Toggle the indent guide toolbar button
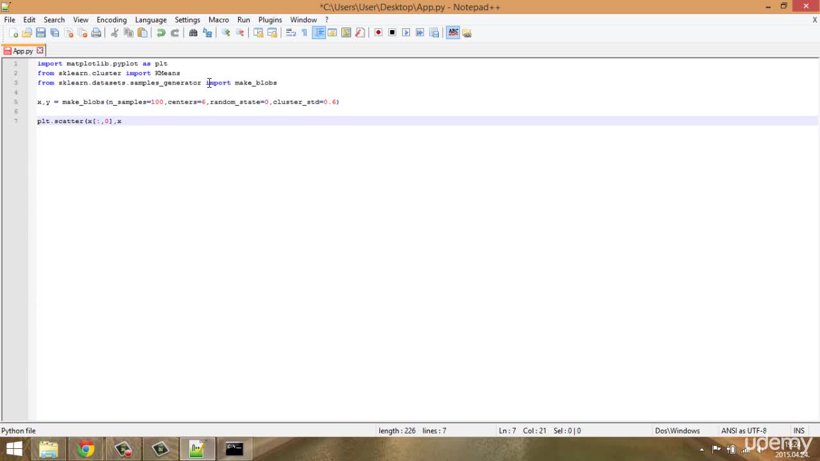The width and height of the screenshot is (820, 461). 319,33
